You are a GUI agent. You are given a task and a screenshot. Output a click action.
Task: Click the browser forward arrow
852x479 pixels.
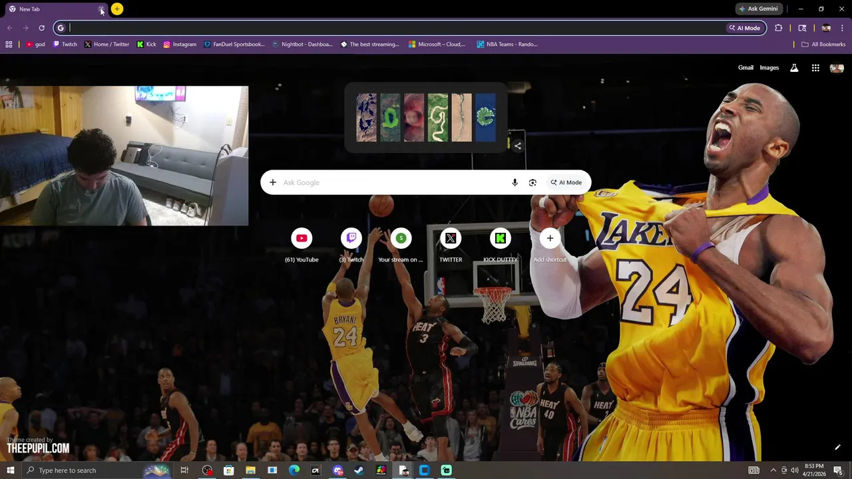(x=25, y=28)
